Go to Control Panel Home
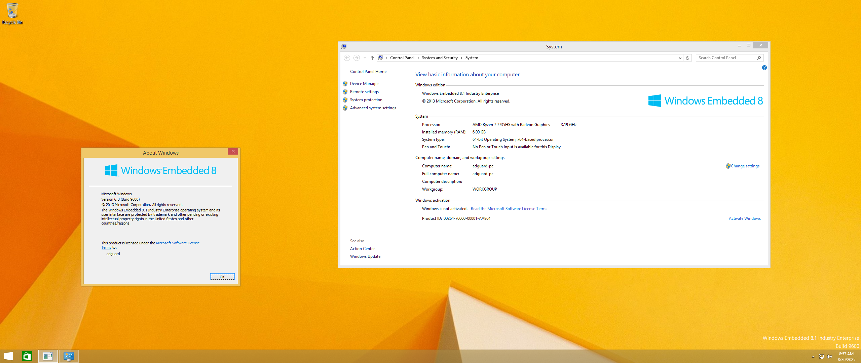861x363 pixels. [368, 72]
